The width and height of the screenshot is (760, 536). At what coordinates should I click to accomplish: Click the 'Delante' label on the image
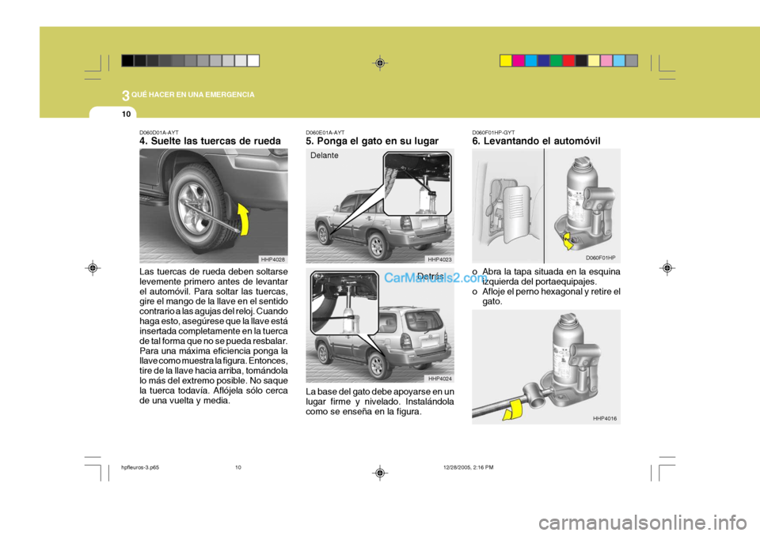point(325,156)
